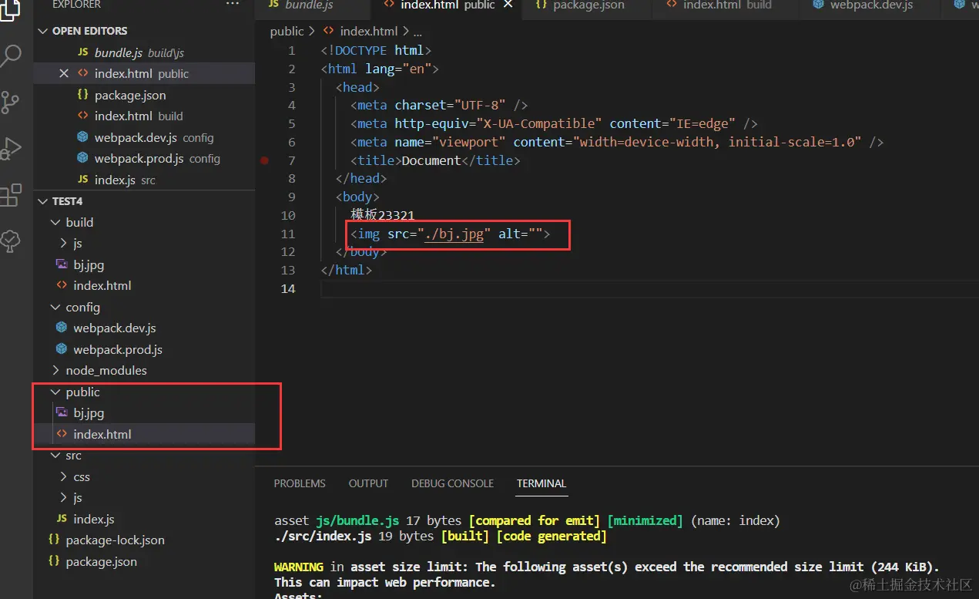Open webpack.dev.js in config folder tree
The image size is (979, 599).
pyautogui.click(x=144, y=328)
